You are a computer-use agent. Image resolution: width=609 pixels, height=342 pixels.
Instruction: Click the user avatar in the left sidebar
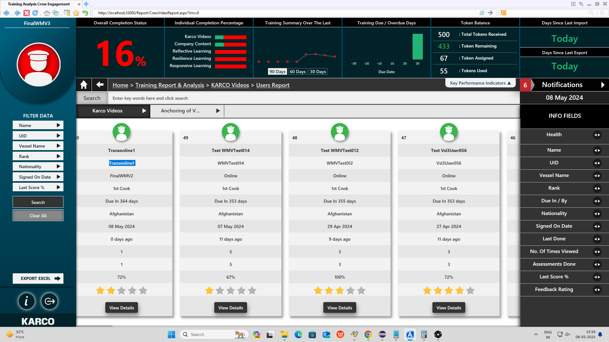(x=38, y=65)
